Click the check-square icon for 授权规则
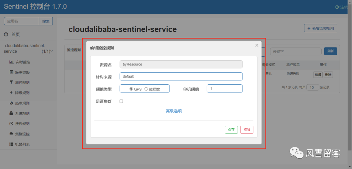 point(11,124)
